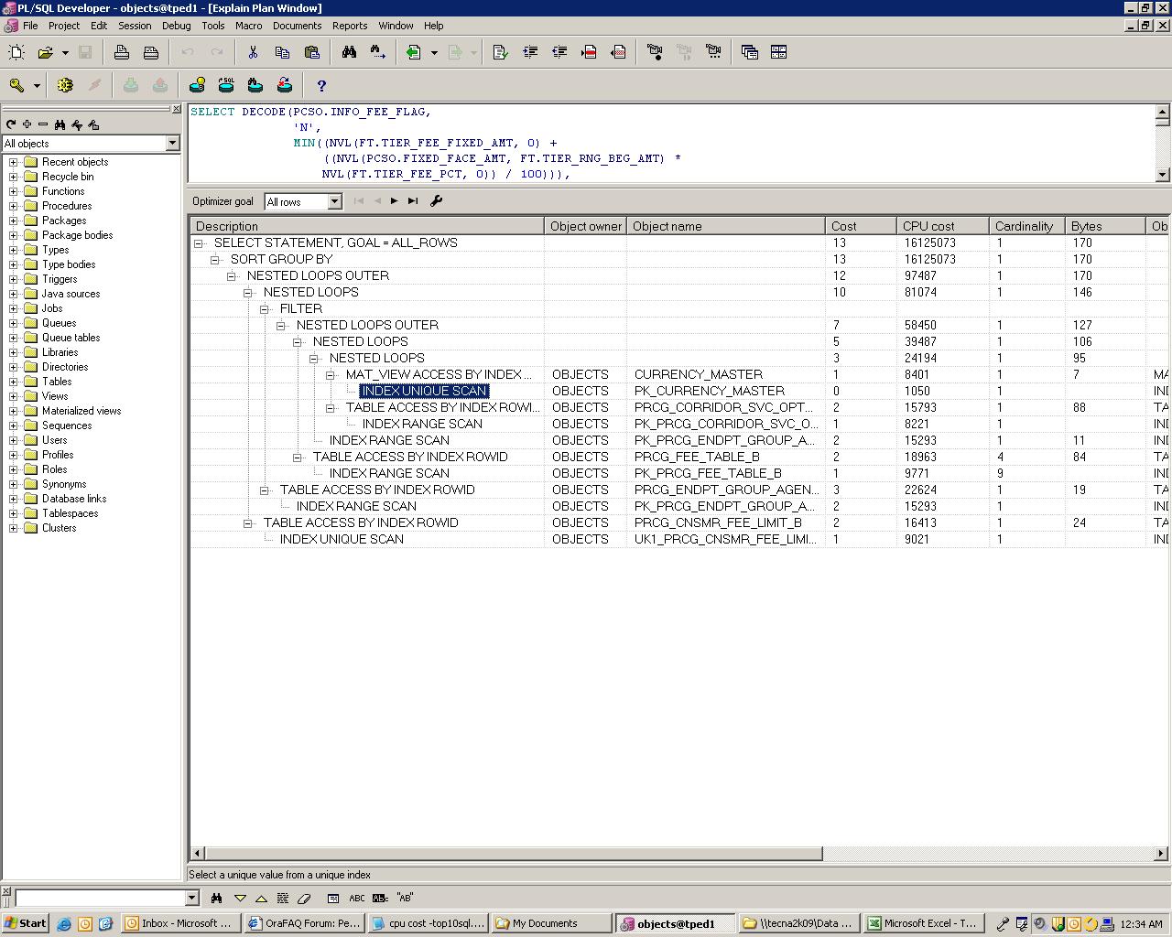This screenshot has height=937, width=1172.
Task: Click the blue question mark Help icon
Action: 321,85
